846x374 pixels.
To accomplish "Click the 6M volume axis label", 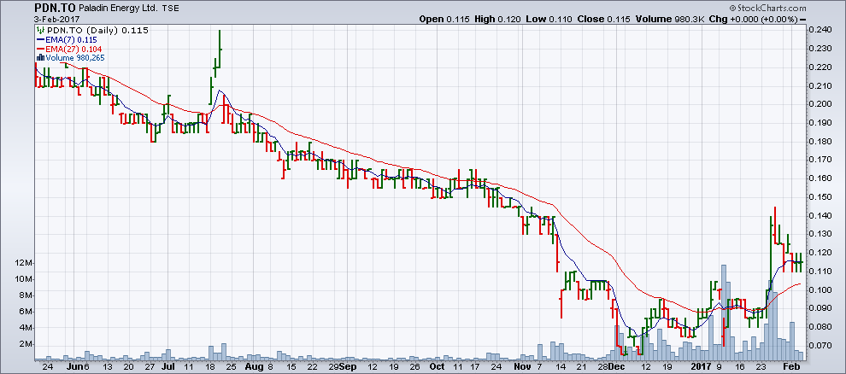I will pyautogui.click(x=26, y=312).
